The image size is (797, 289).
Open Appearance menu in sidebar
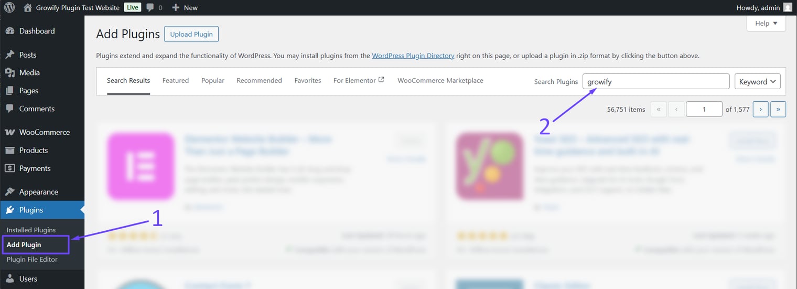(x=38, y=192)
